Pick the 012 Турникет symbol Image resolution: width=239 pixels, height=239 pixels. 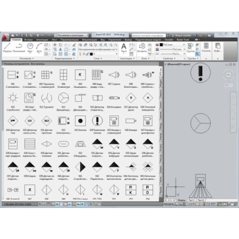point(47,98)
